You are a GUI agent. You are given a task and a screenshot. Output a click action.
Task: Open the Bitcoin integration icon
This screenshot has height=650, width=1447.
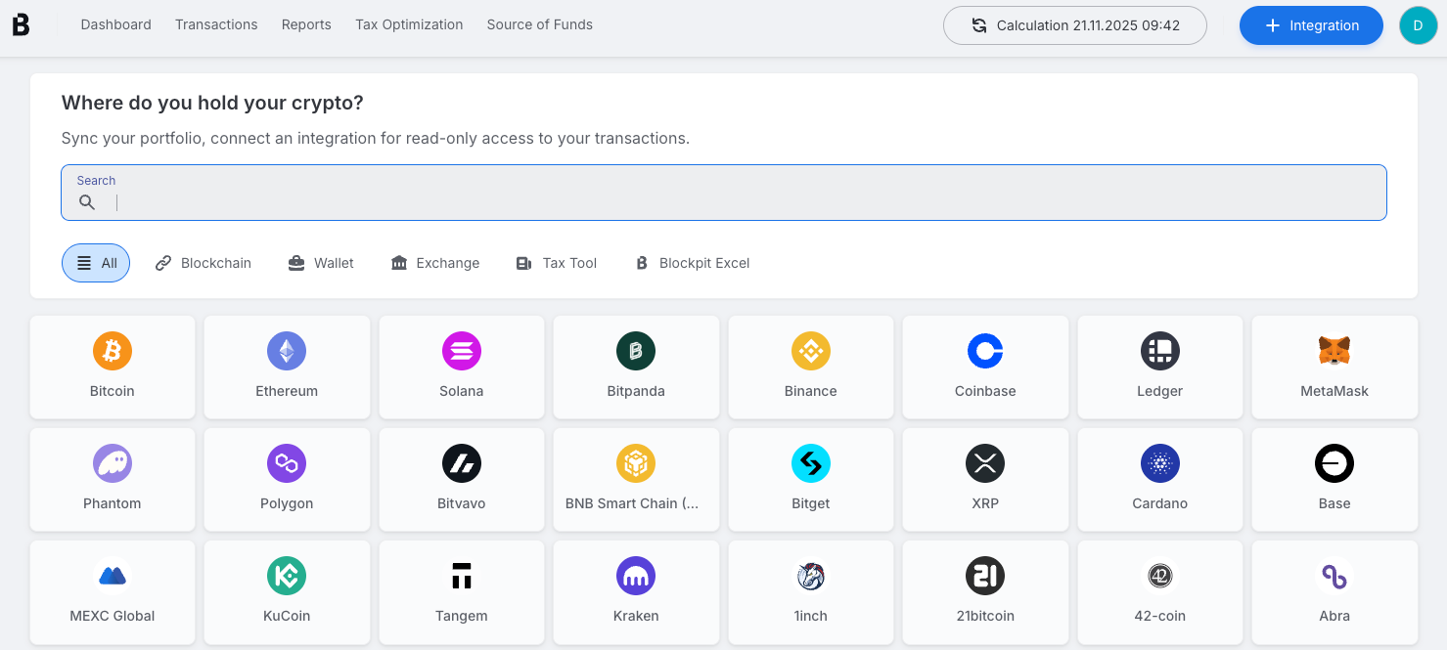point(113,351)
